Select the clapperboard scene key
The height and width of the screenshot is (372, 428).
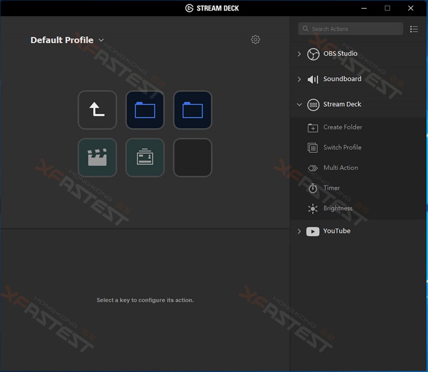click(x=97, y=158)
